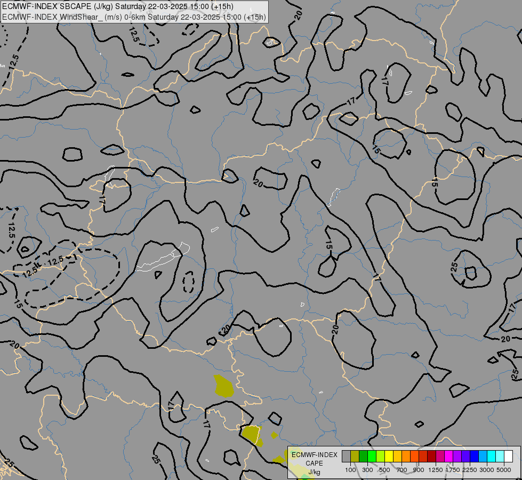
Task: Select the pure blue legend swatch
Action: pos(475,457)
